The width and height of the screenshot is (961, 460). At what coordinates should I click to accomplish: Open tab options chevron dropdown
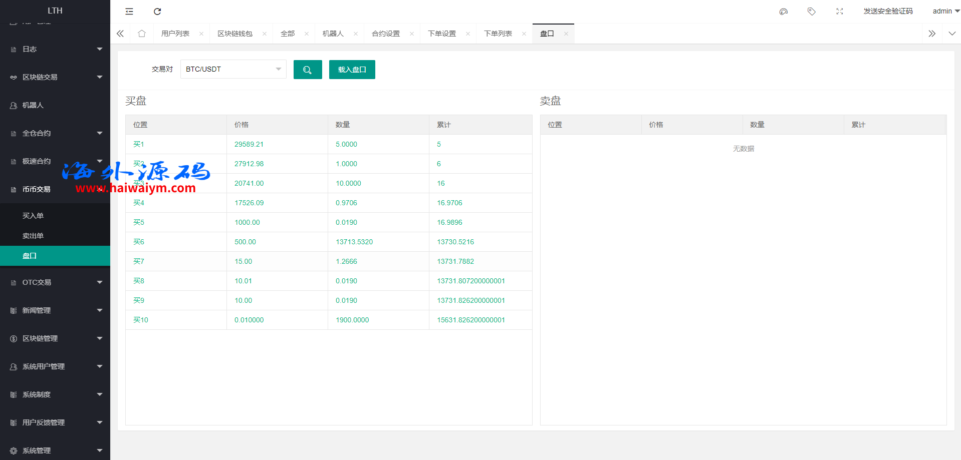[x=952, y=34]
